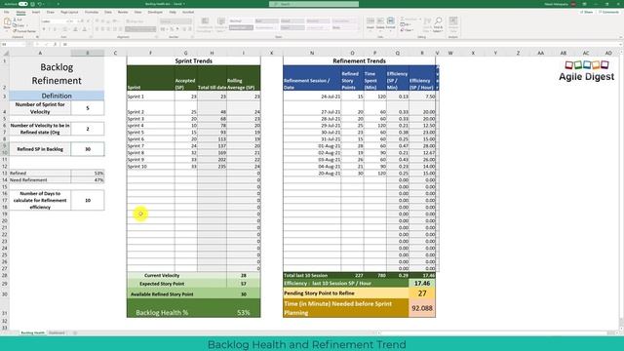The image size is (624, 351).
Task: Open Find & Select magnifier
Action: pos(438,23)
